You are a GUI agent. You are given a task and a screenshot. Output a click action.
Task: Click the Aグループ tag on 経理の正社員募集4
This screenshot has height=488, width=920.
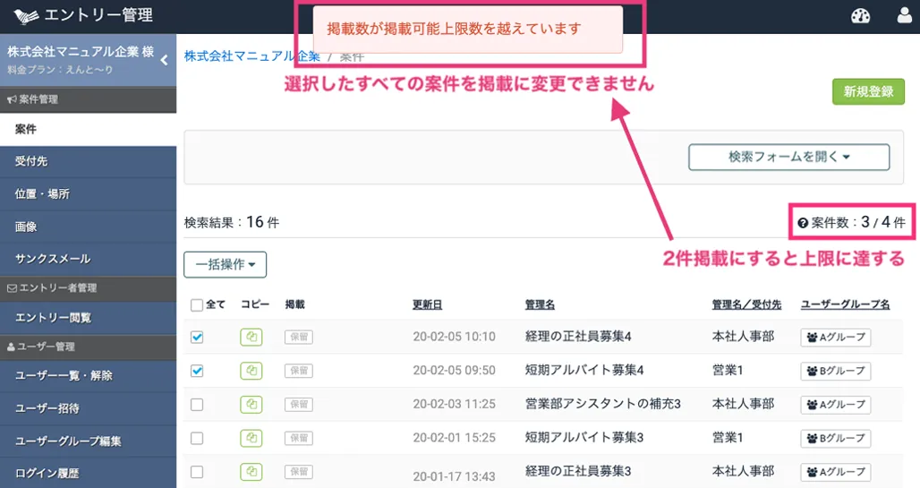pos(835,338)
